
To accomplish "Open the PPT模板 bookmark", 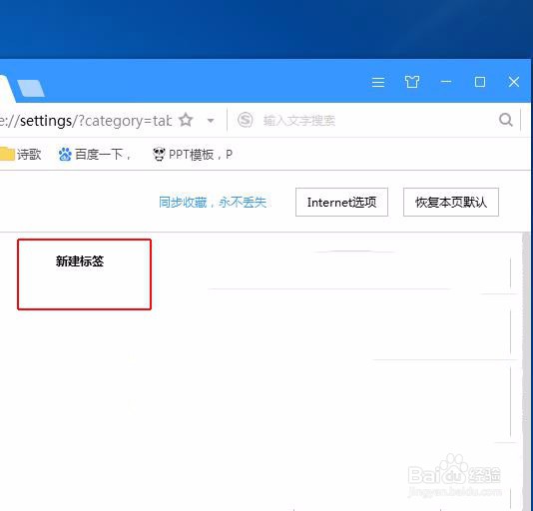I will (x=193, y=155).
